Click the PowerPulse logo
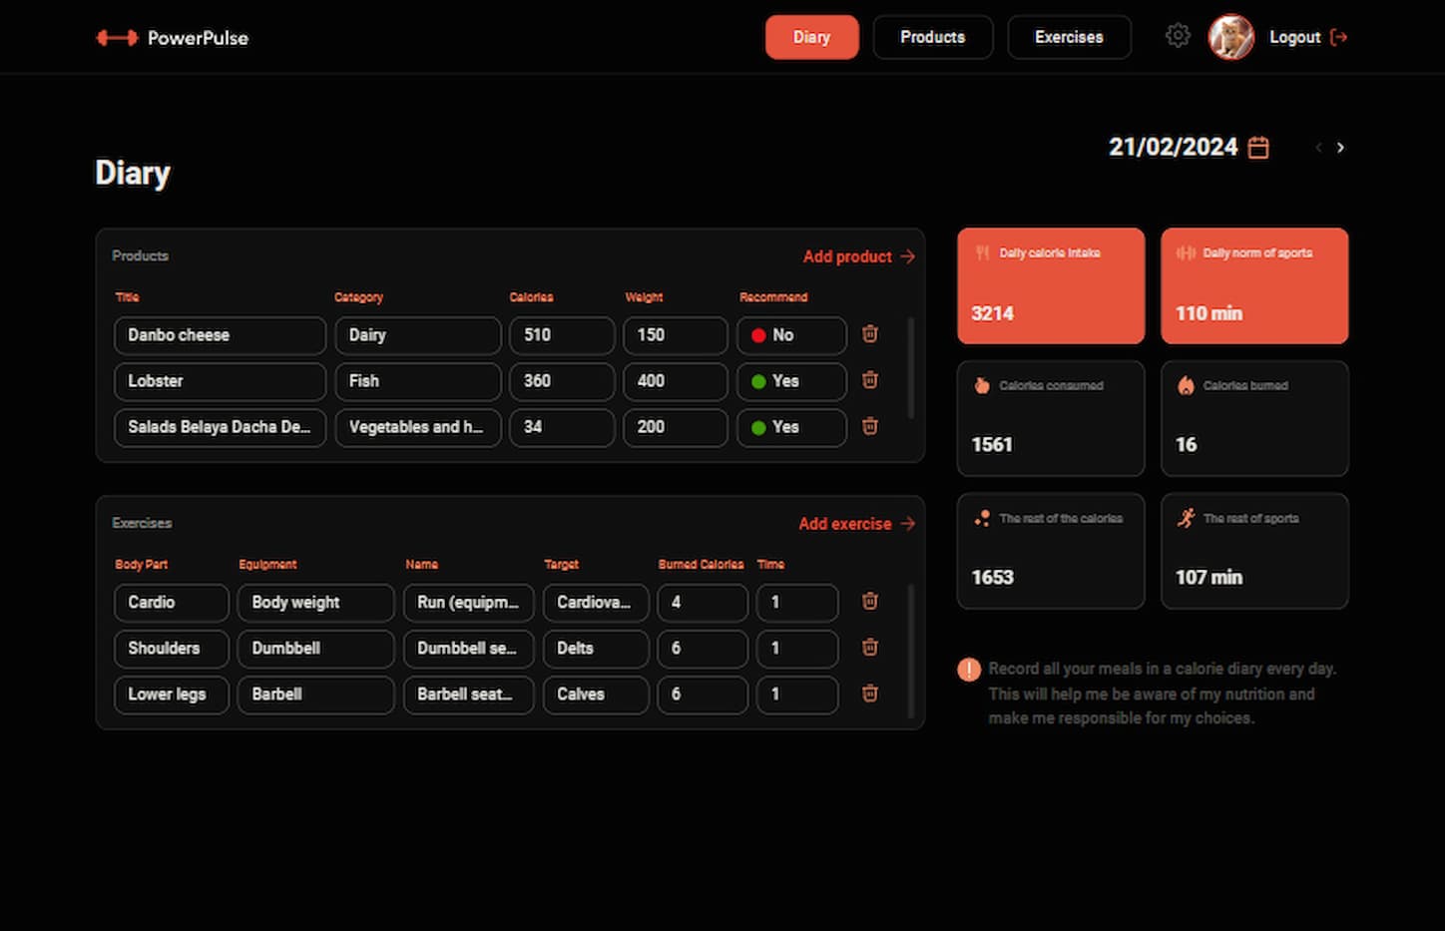 pyautogui.click(x=173, y=38)
